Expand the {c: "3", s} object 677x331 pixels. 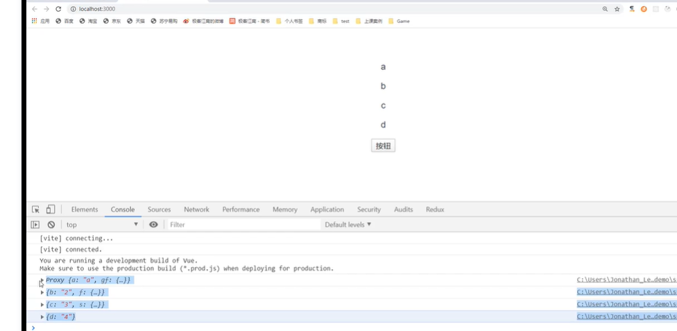[42, 305]
